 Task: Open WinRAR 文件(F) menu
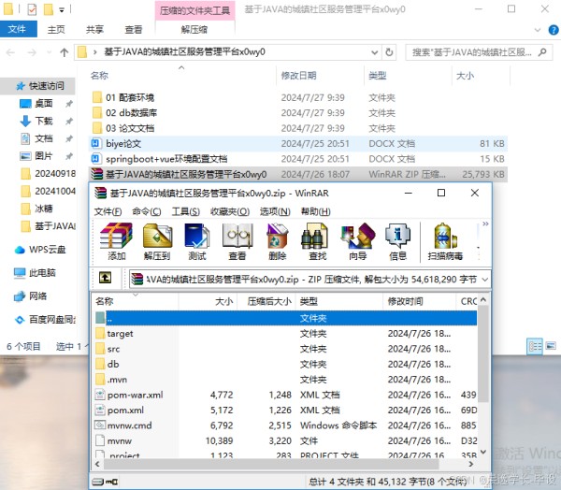tap(108, 211)
